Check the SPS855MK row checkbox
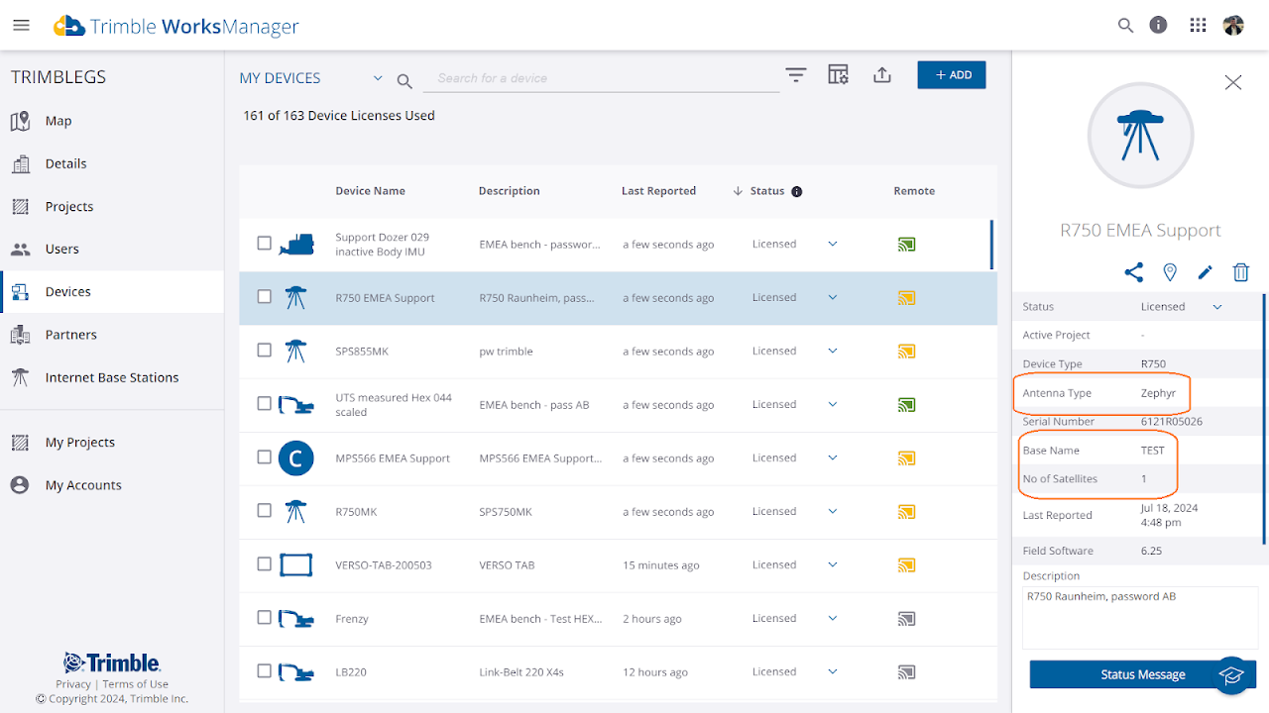 click(x=265, y=350)
